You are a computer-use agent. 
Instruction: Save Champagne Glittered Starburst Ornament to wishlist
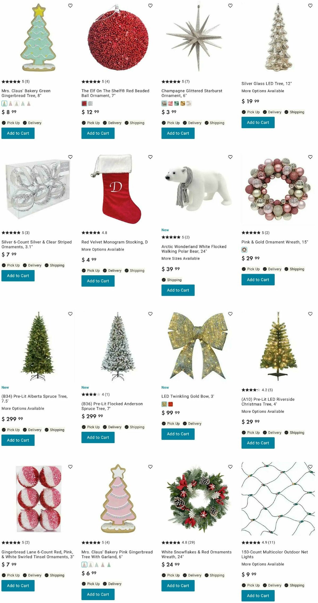pos(230,6)
